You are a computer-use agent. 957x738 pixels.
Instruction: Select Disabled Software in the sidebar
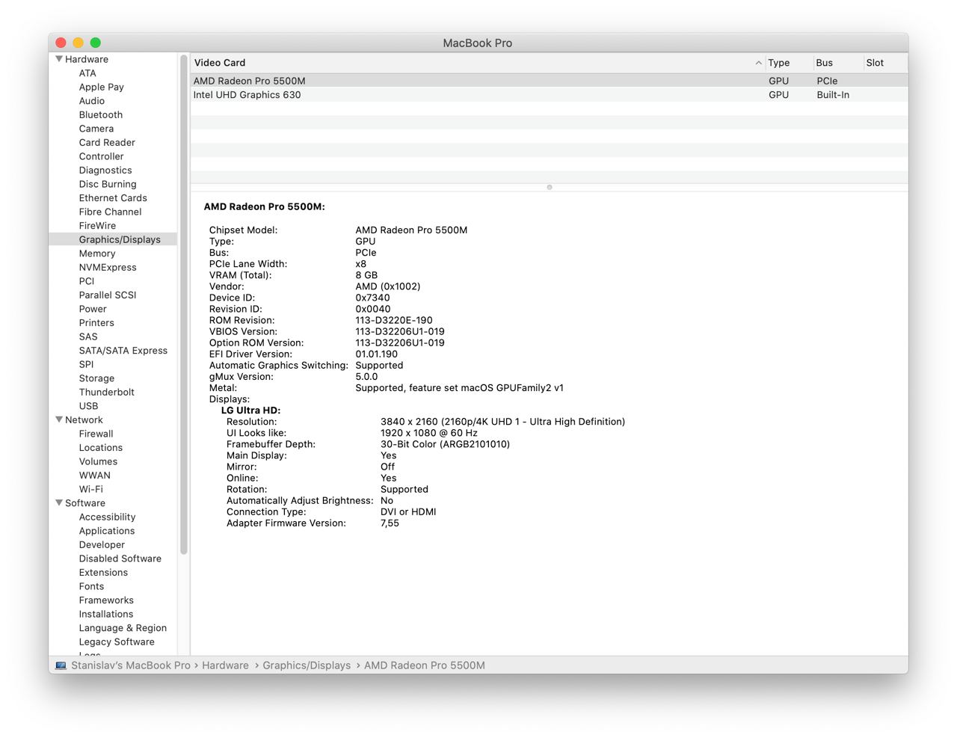click(120, 559)
